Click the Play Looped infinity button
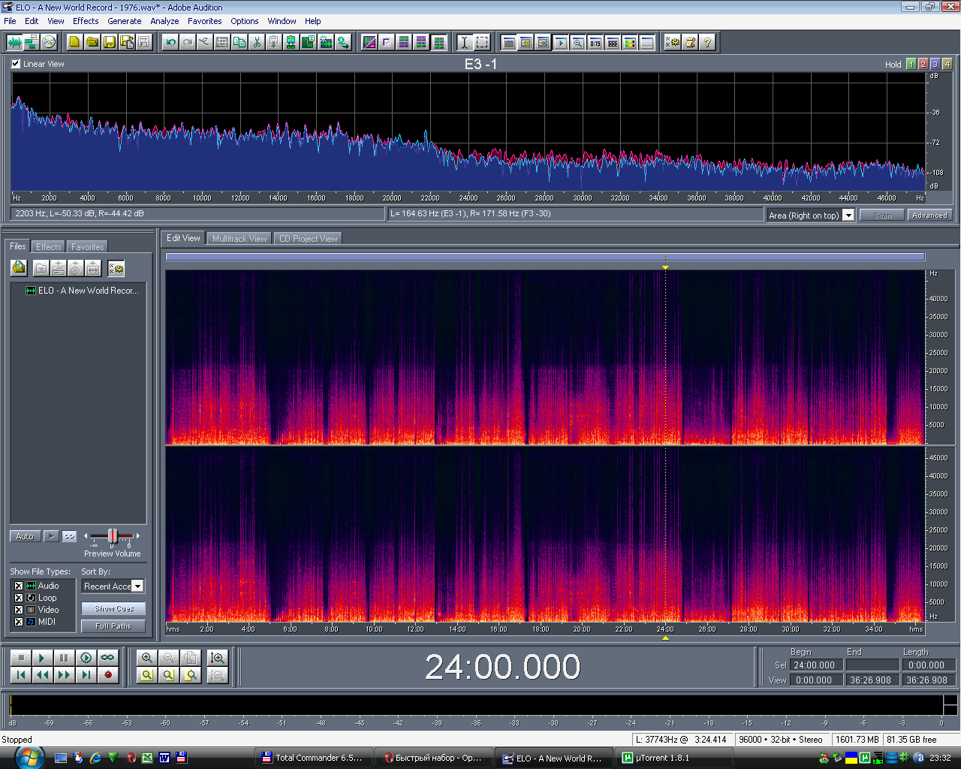961x769 pixels. click(108, 657)
